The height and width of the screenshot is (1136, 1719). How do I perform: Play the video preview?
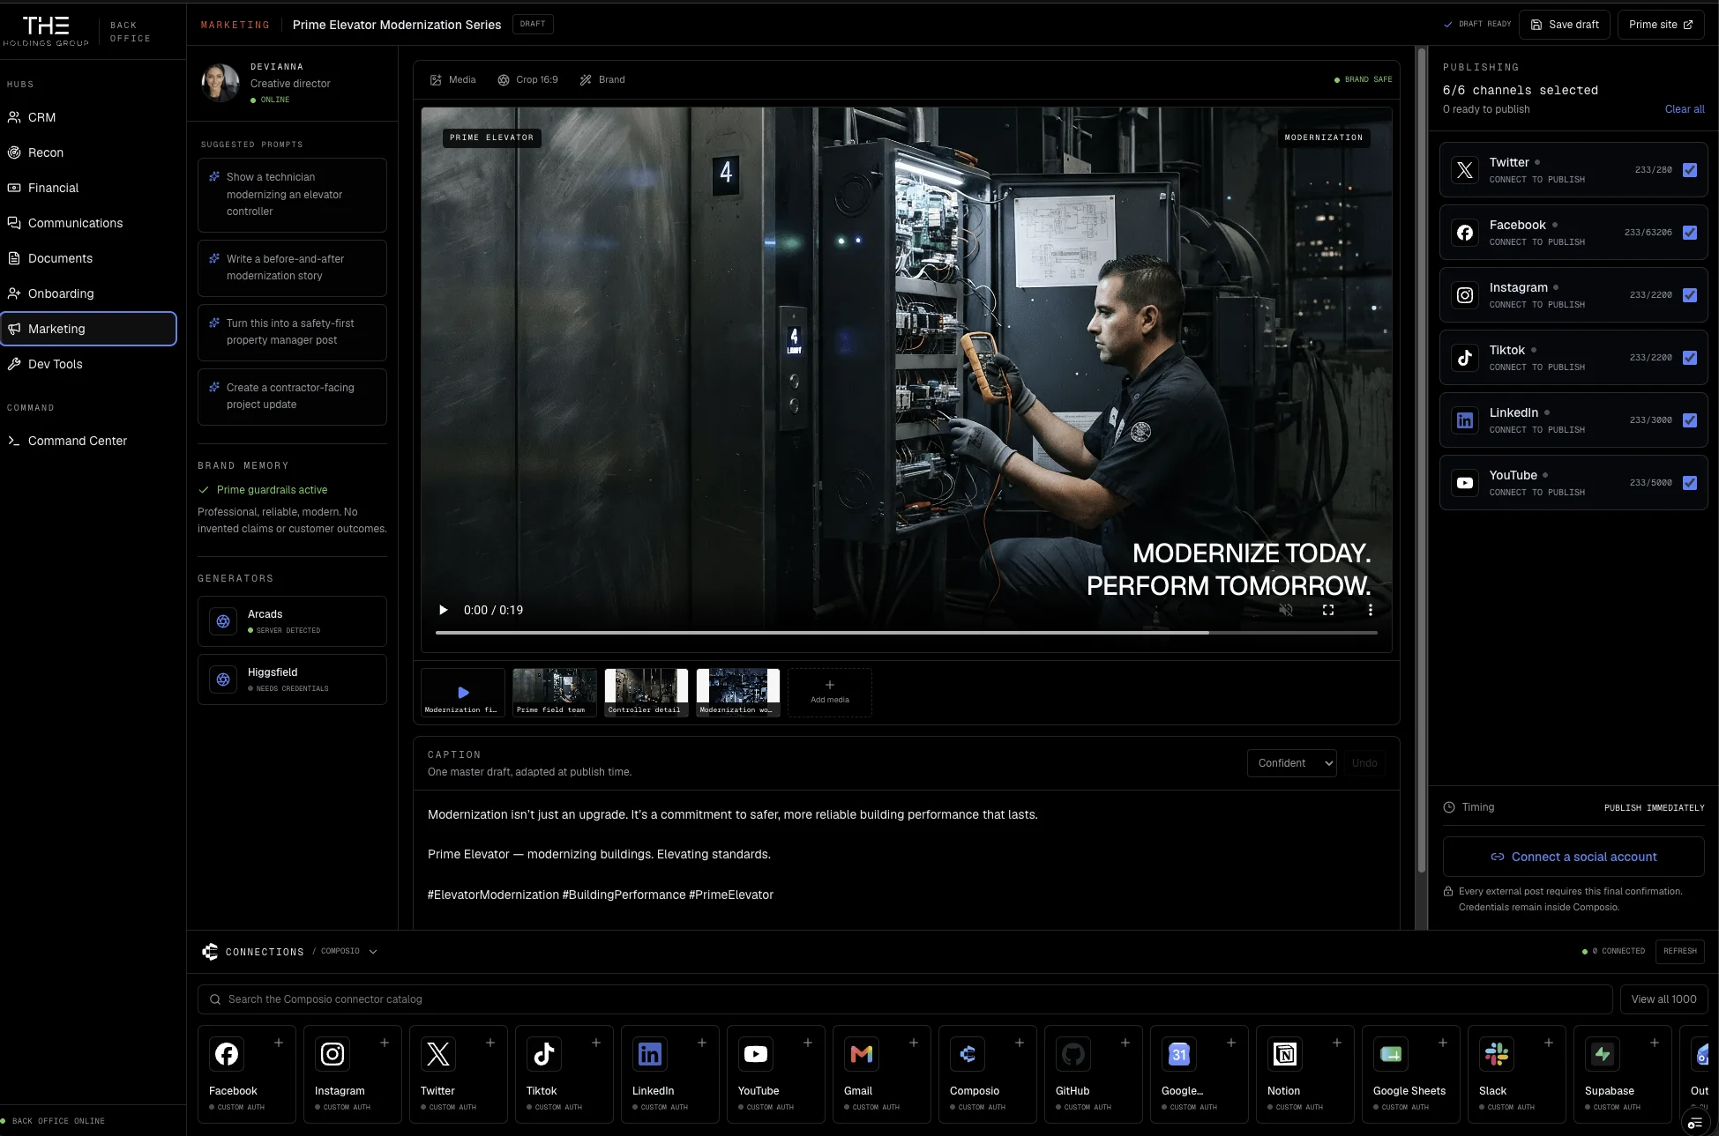pos(444,610)
